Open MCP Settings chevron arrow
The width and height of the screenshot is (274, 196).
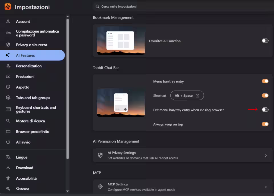pyautogui.click(x=266, y=187)
